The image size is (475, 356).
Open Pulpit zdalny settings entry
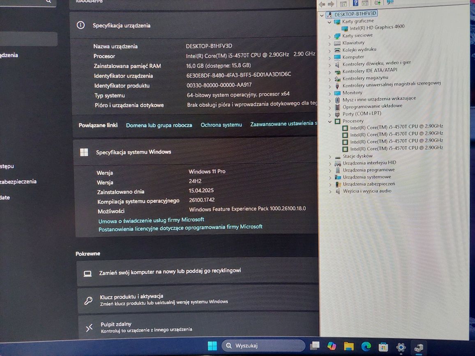(198, 326)
